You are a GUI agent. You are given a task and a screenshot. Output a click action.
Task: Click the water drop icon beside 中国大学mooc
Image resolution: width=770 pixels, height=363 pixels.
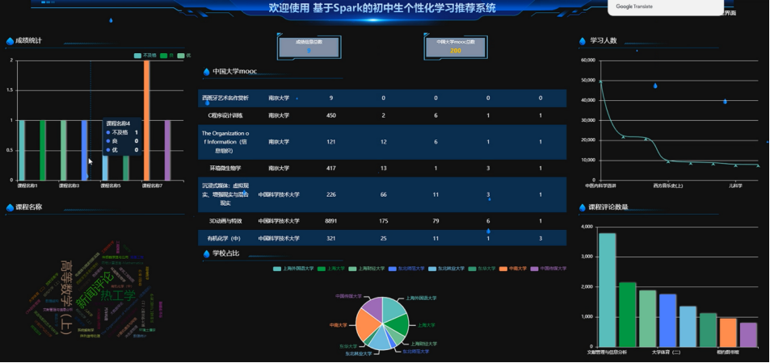click(x=206, y=72)
